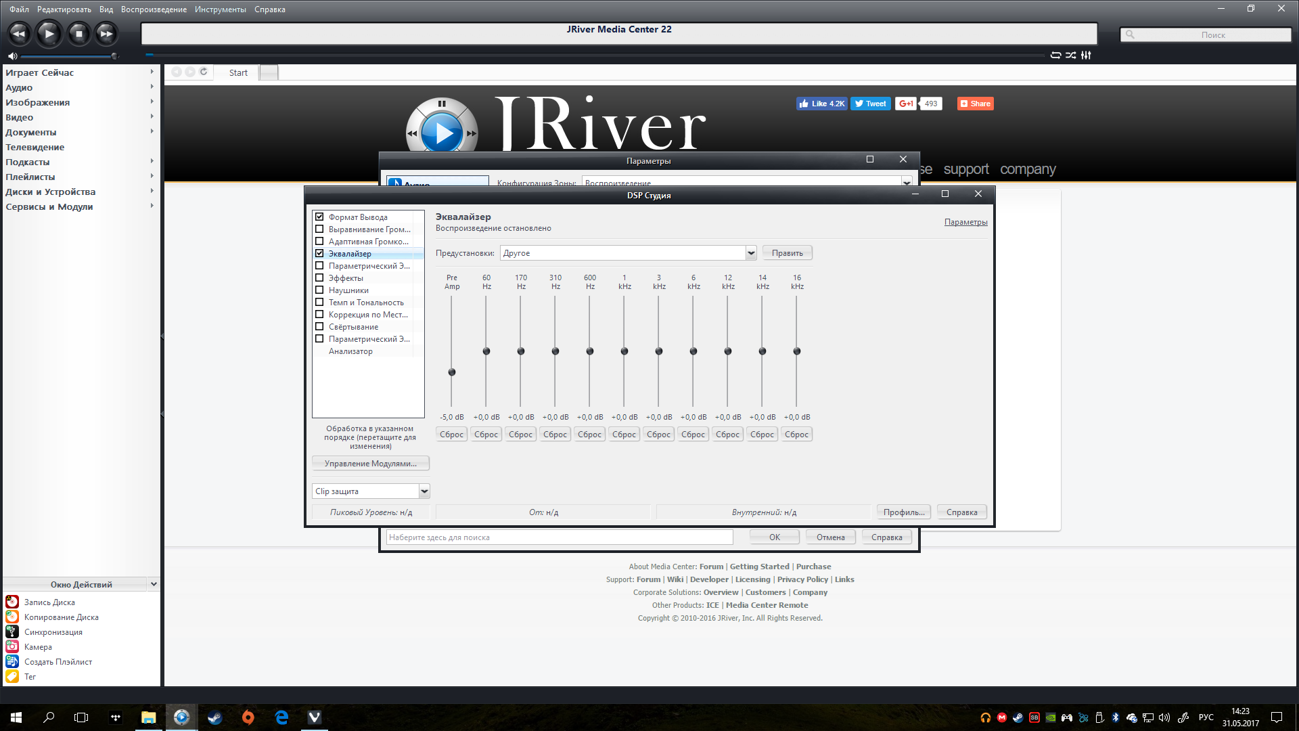Toggle the Формат Вывода checkbox
Viewport: 1299px width, 731px height.
pyautogui.click(x=319, y=217)
